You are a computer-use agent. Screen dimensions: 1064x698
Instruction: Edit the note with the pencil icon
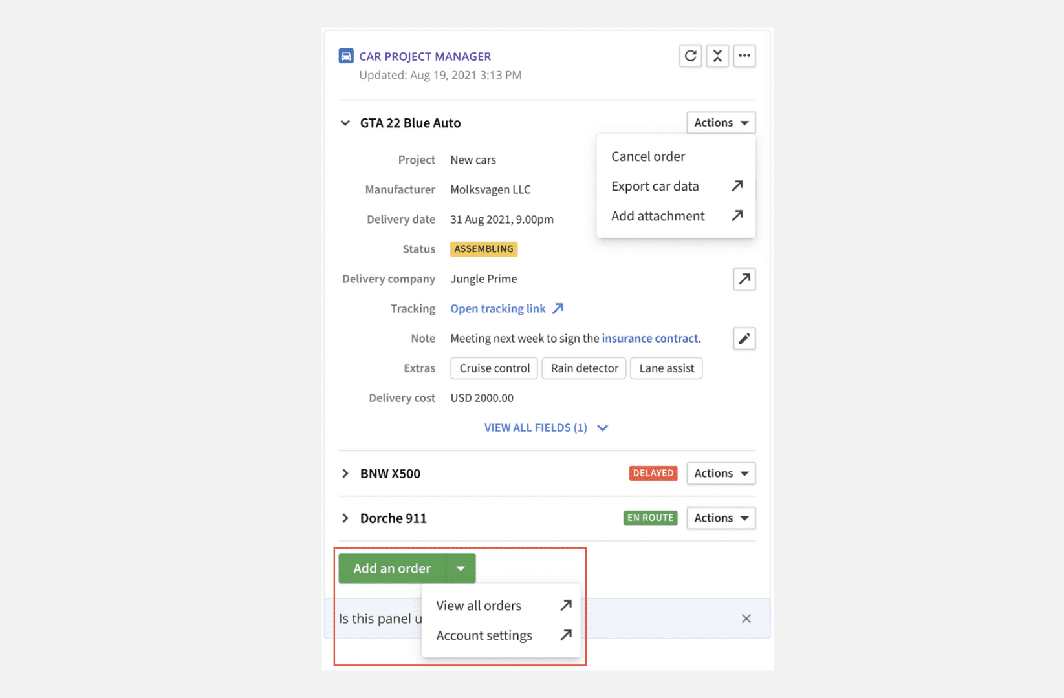744,339
